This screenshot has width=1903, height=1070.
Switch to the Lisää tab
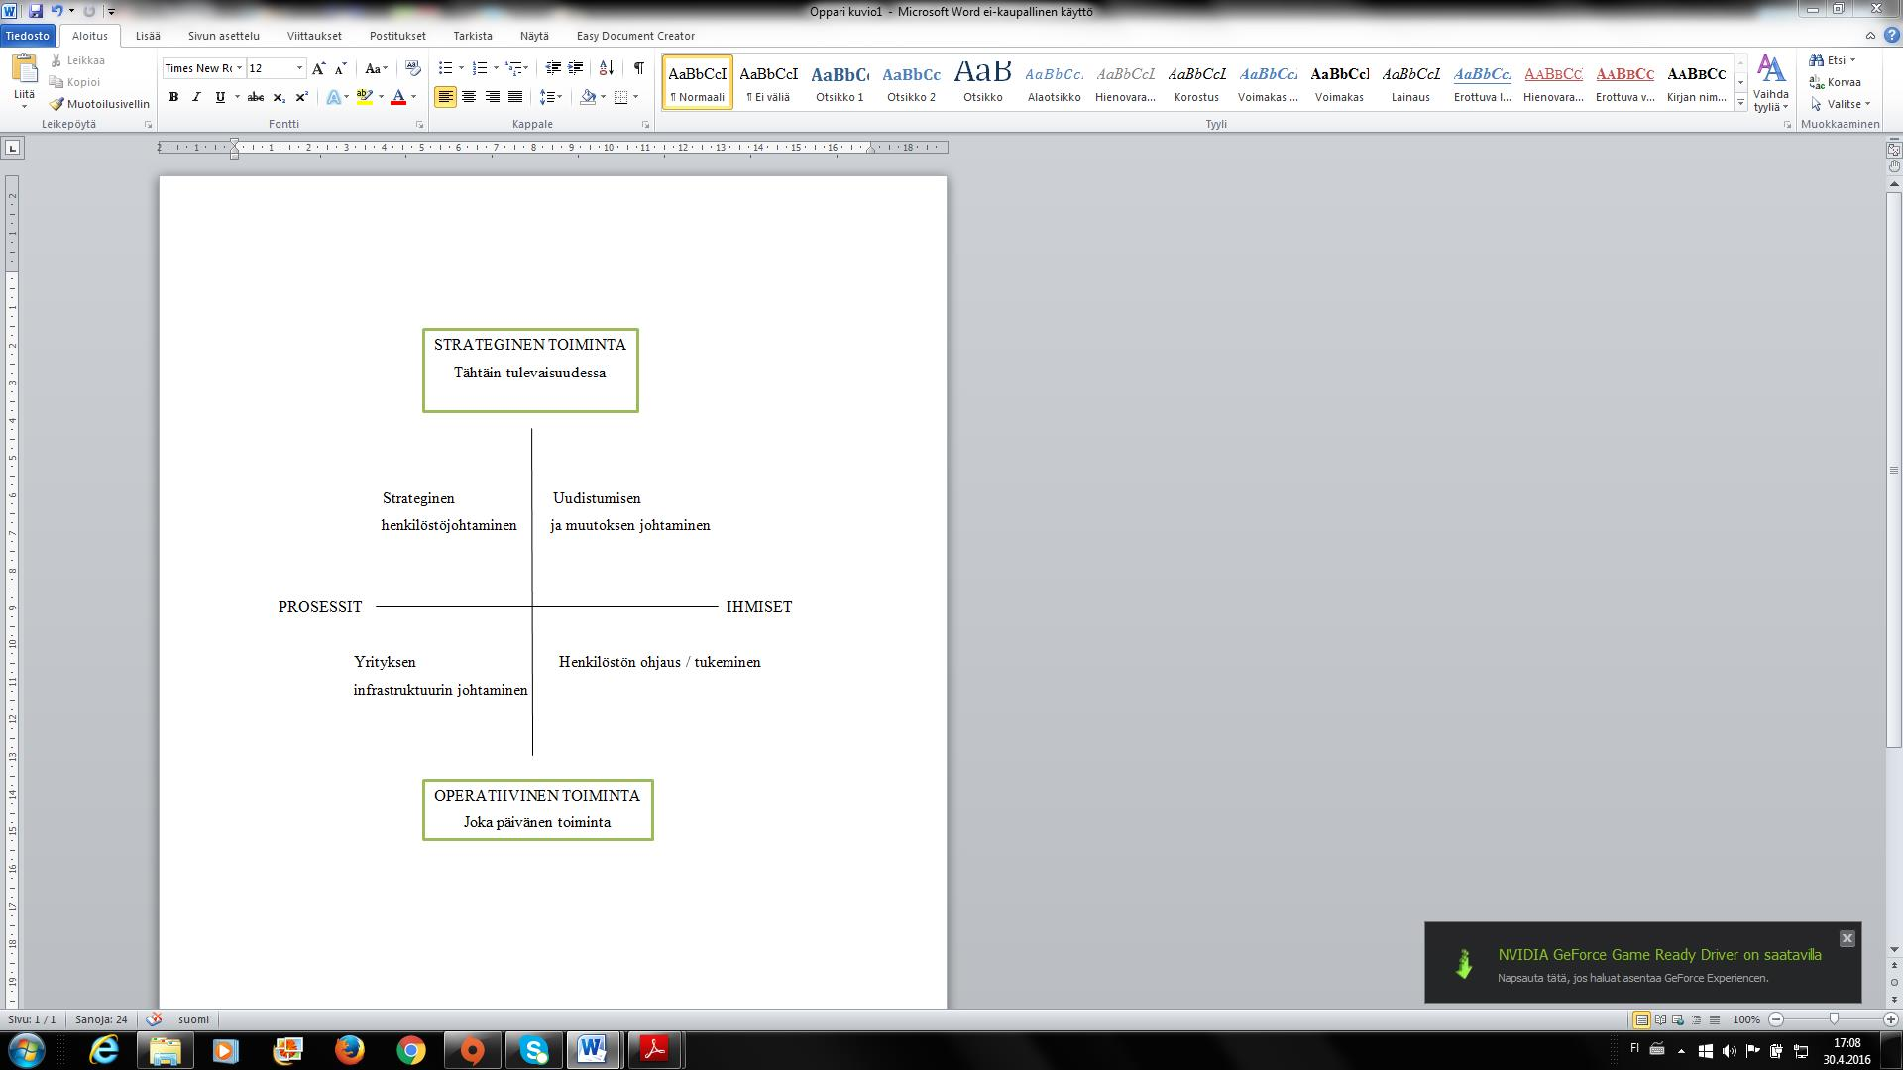coord(148,36)
